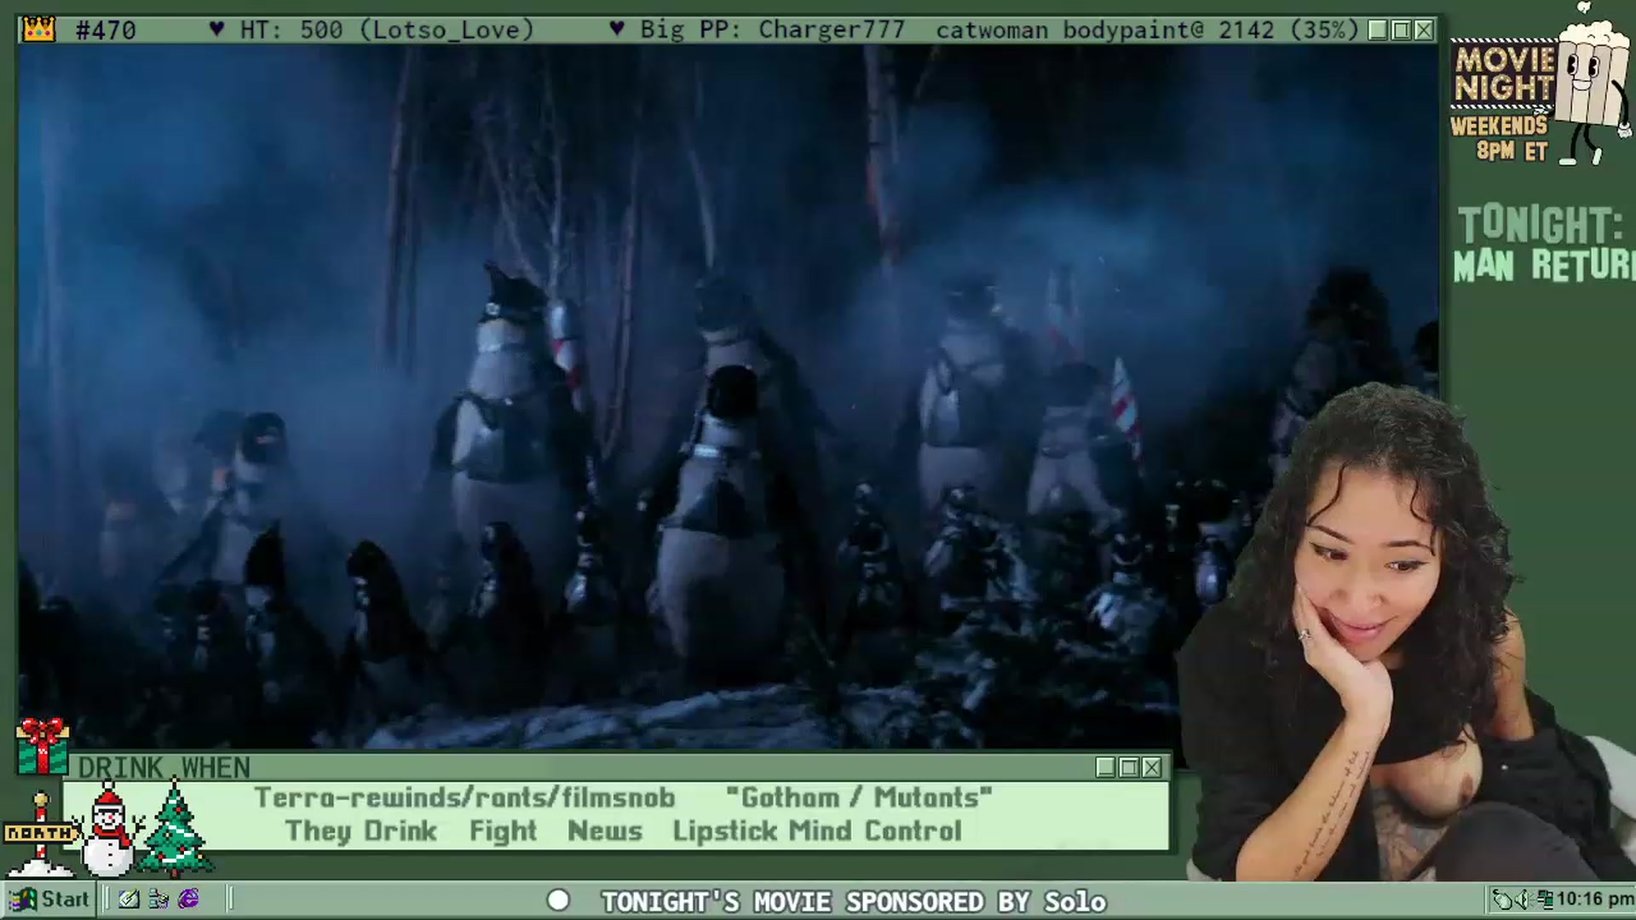Minimize the DRINK WHEN window
1636x920 pixels.
(1106, 768)
